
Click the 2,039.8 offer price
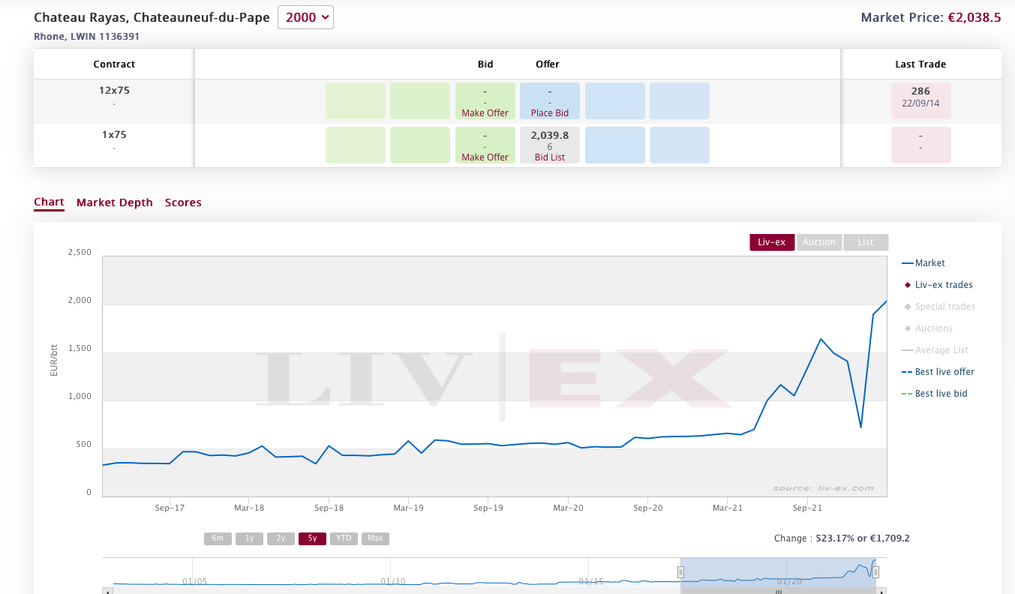pos(550,136)
